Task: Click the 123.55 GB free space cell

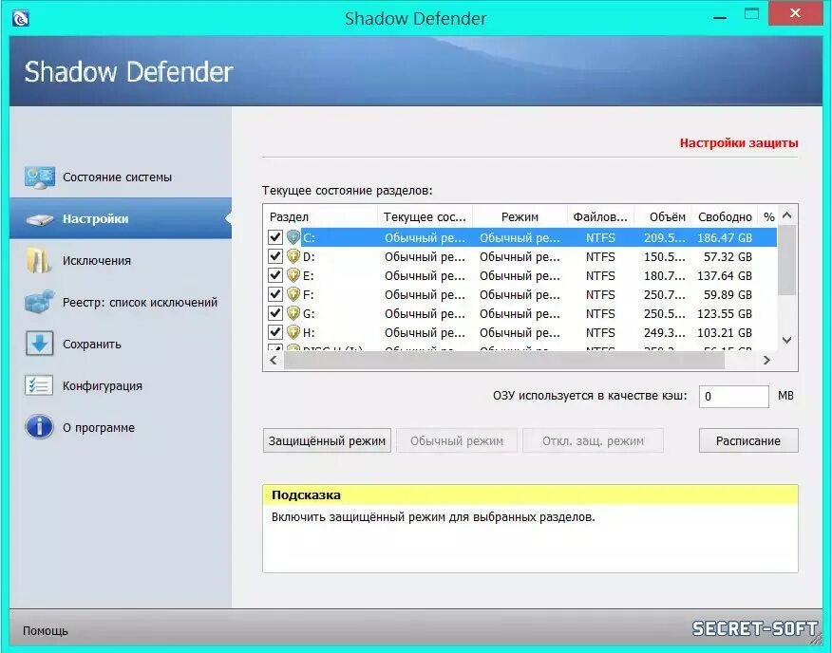Action: point(725,314)
